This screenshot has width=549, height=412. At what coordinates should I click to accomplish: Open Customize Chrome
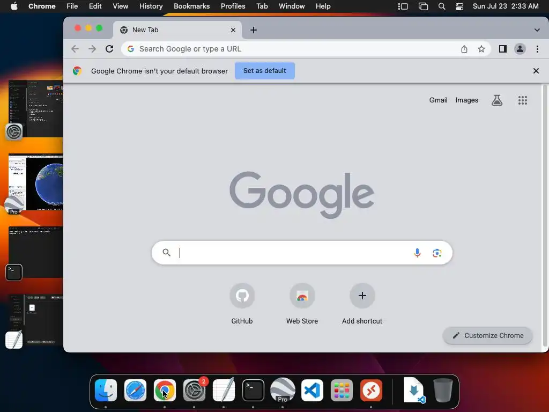click(x=488, y=336)
